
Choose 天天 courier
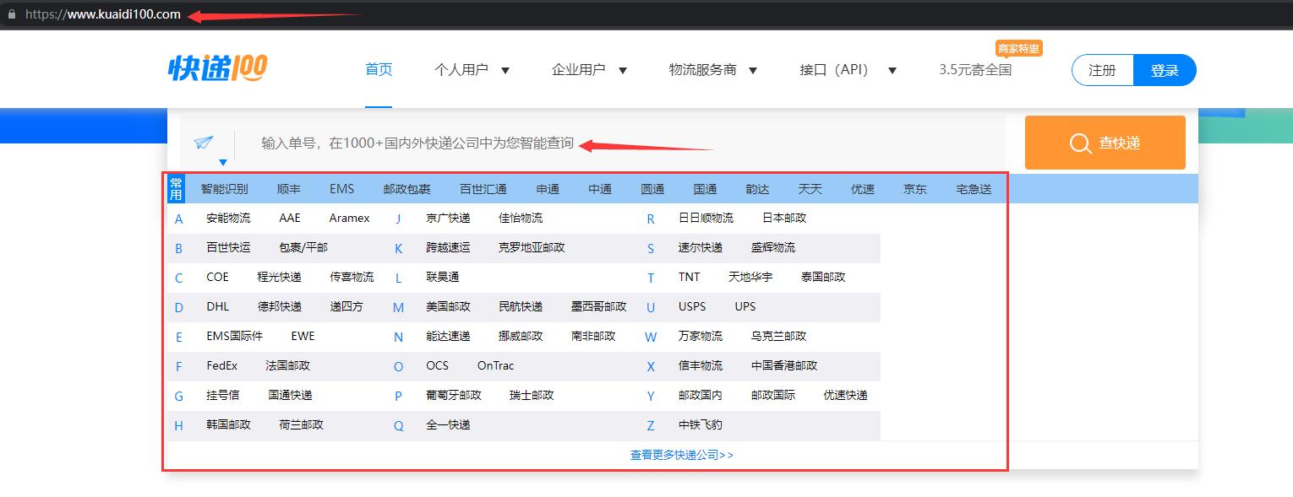pos(810,189)
